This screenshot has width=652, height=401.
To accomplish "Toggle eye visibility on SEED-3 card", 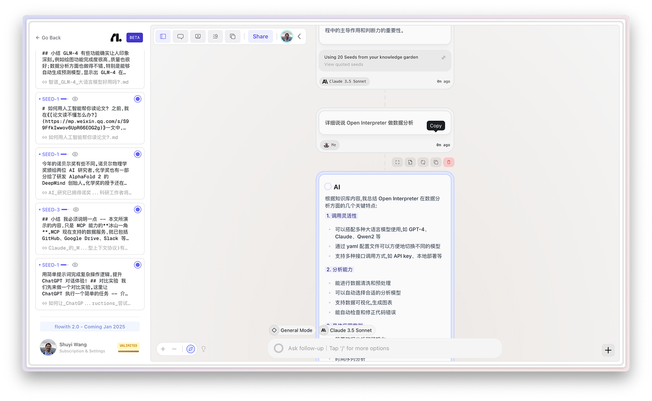I will (76, 209).
